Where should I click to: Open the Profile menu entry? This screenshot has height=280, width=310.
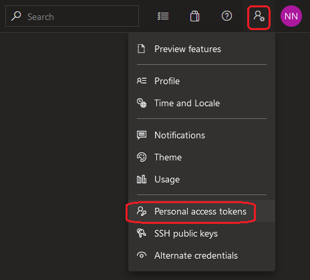(202, 81)
